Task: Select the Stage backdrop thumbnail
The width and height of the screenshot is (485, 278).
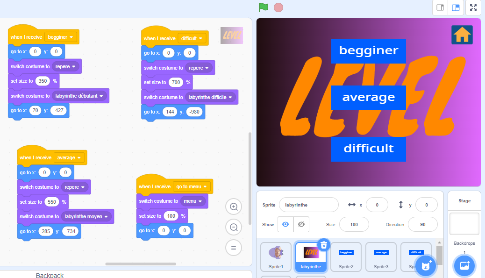Action: [x=464, y=224]
